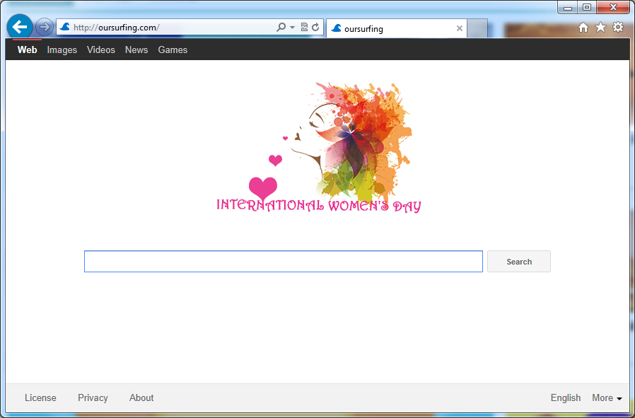Click the International Women's Day logo image

click(x=319, y=147)
